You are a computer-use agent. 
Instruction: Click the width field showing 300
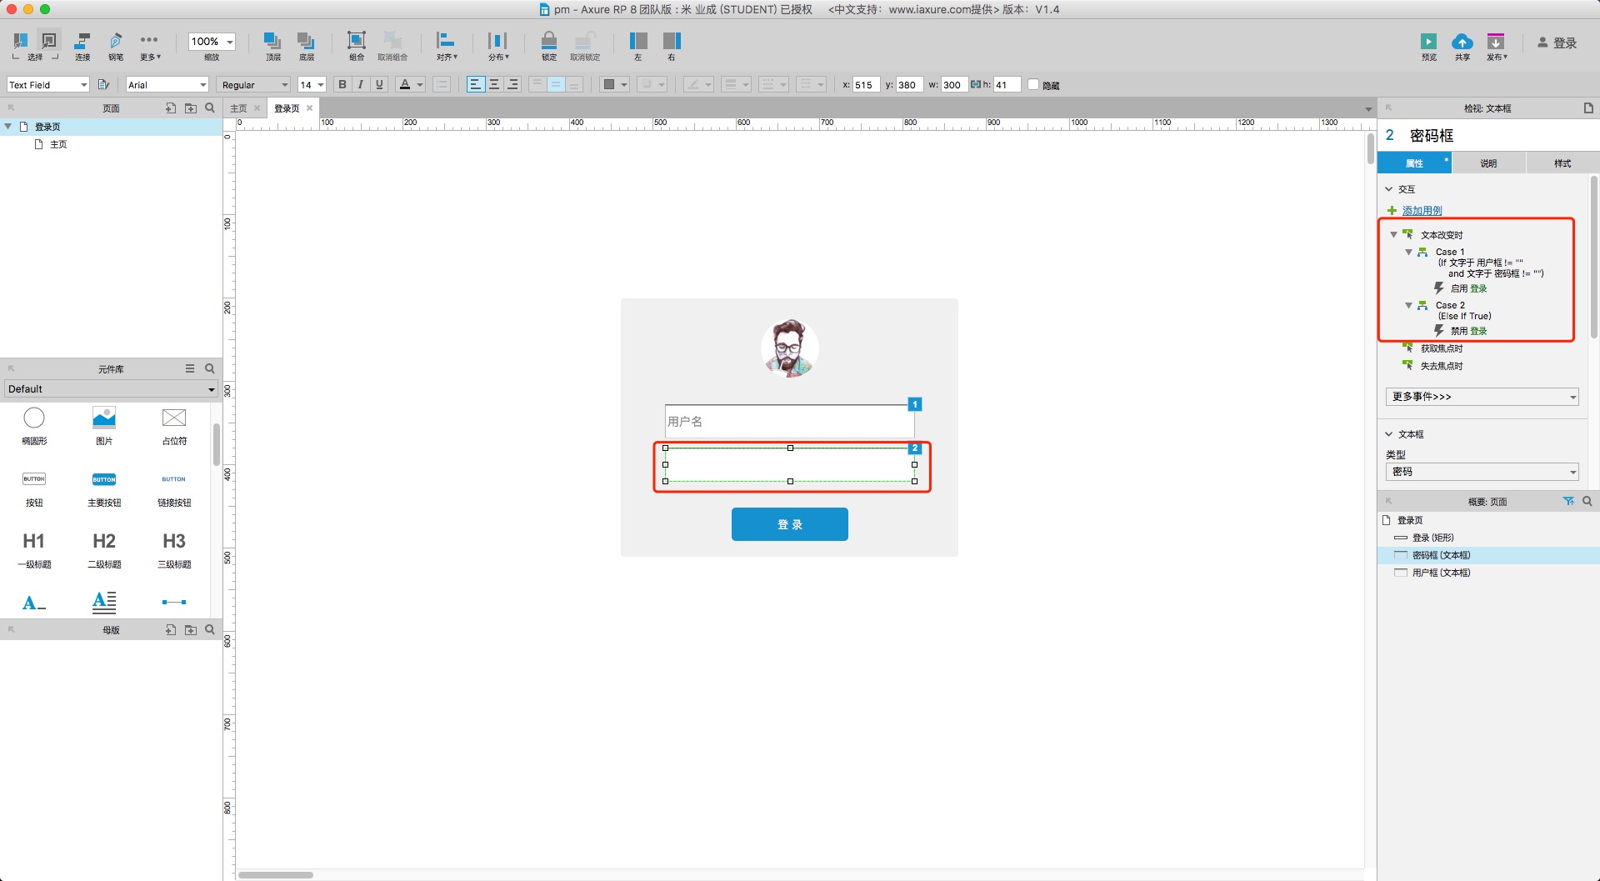(x=954, y=84)
